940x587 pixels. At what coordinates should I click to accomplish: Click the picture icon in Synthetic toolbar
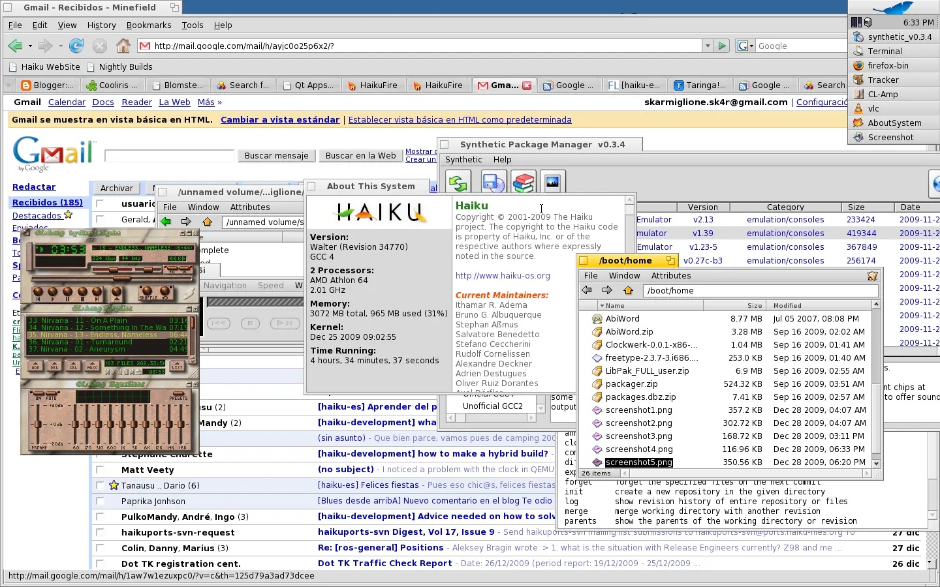coord(552,183)
